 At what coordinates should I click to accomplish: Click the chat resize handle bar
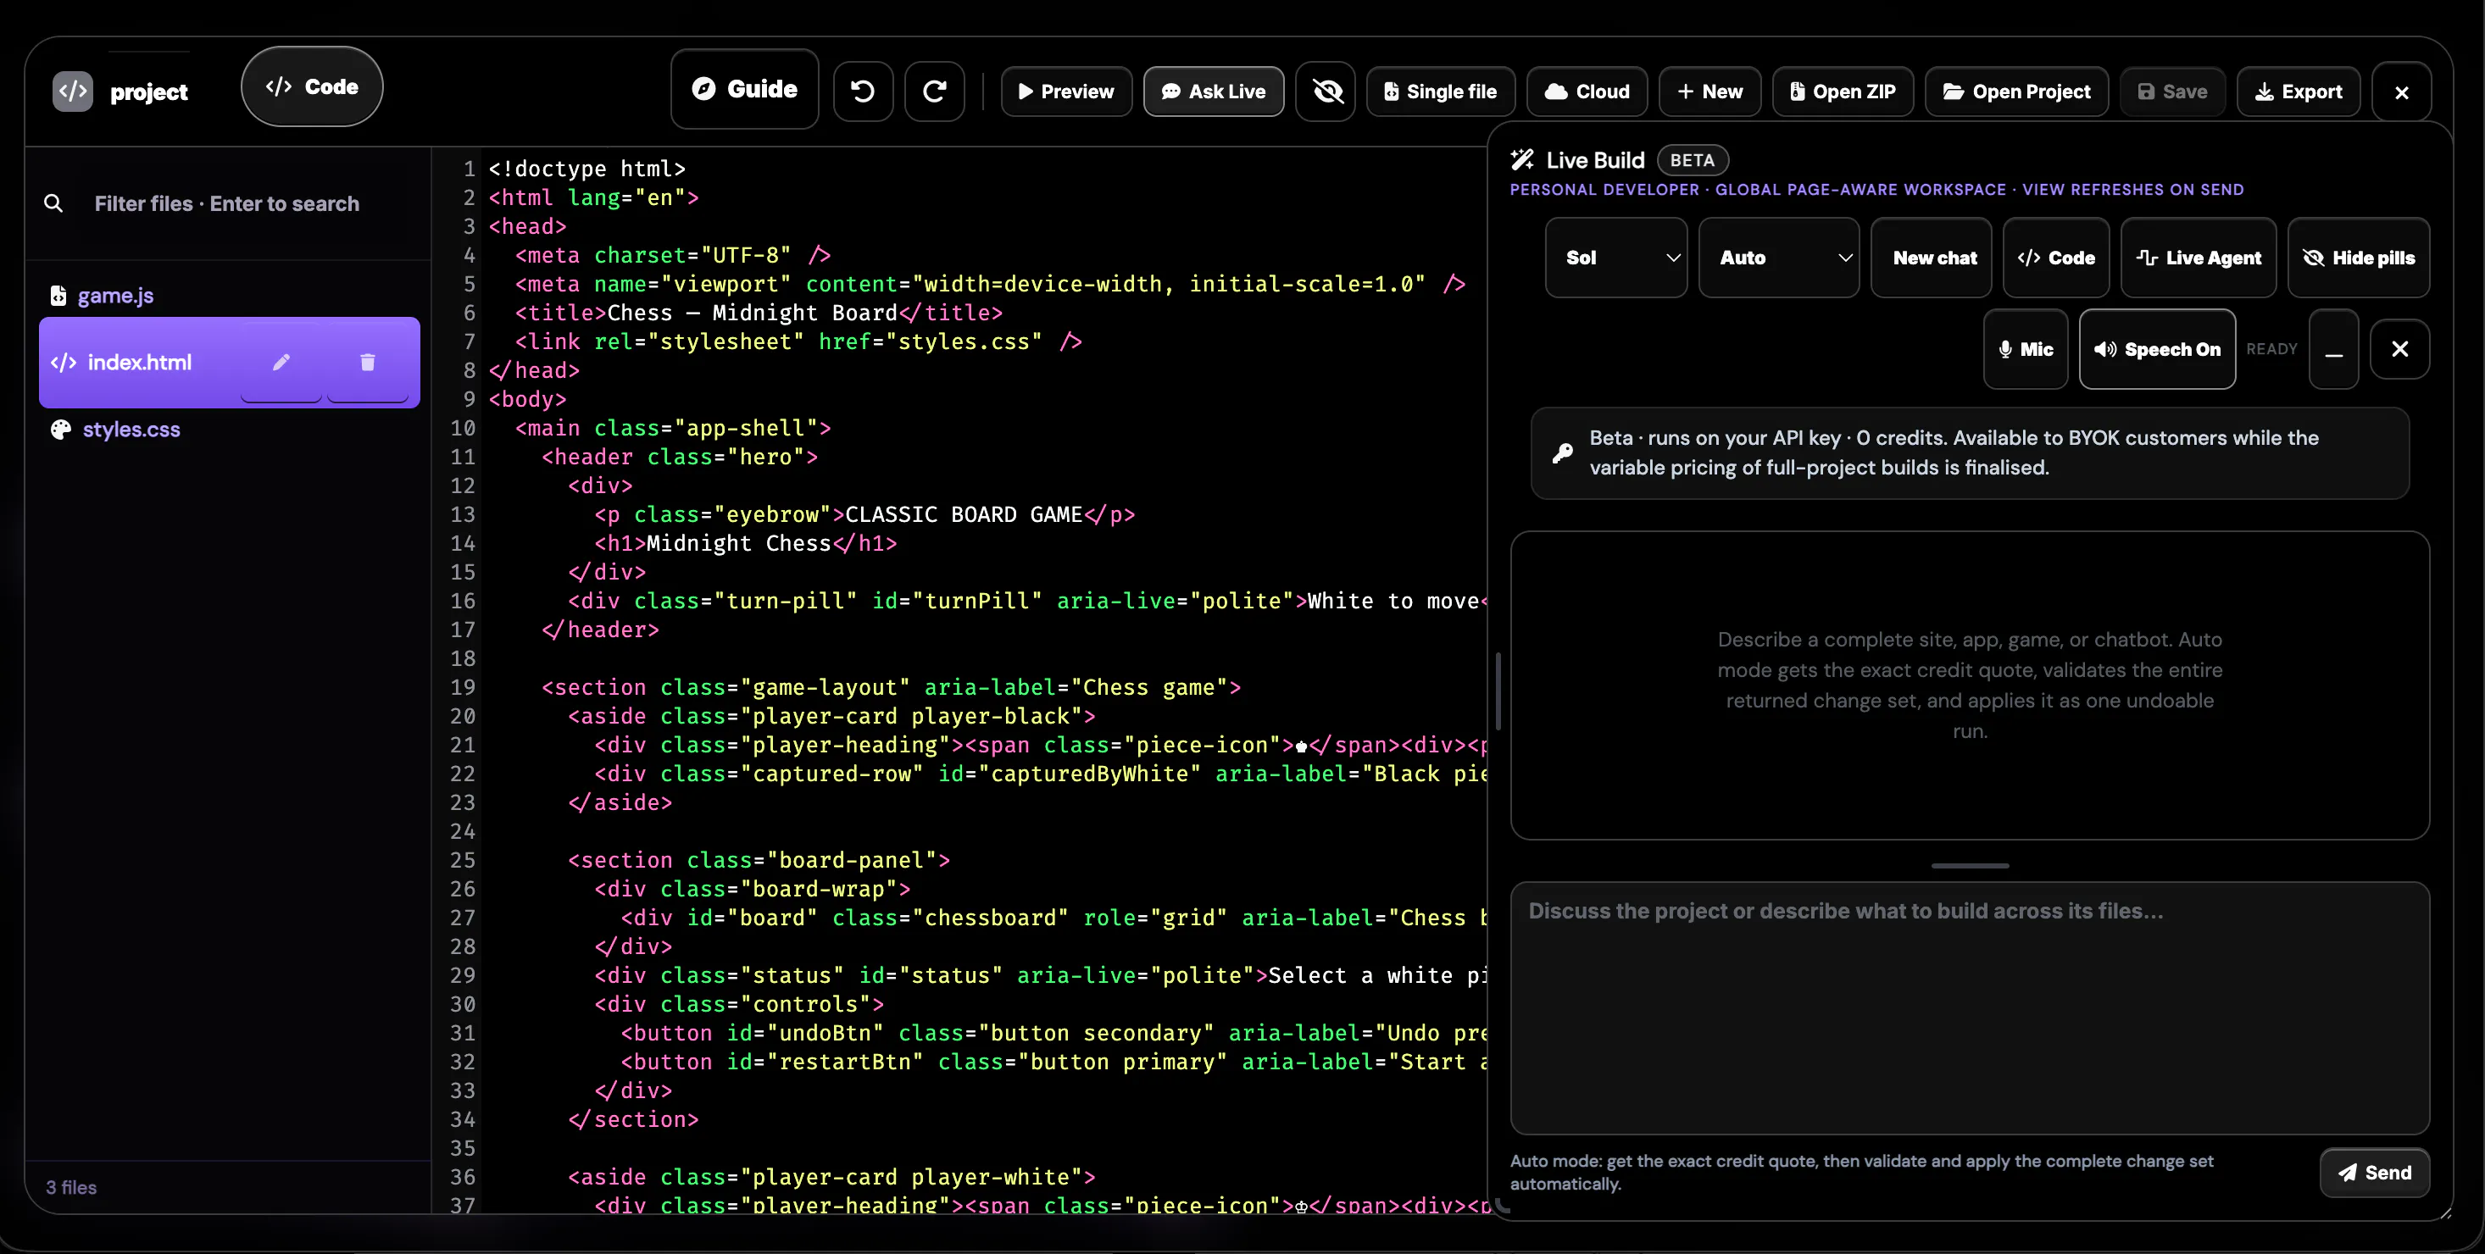[x=1970, y=865]
